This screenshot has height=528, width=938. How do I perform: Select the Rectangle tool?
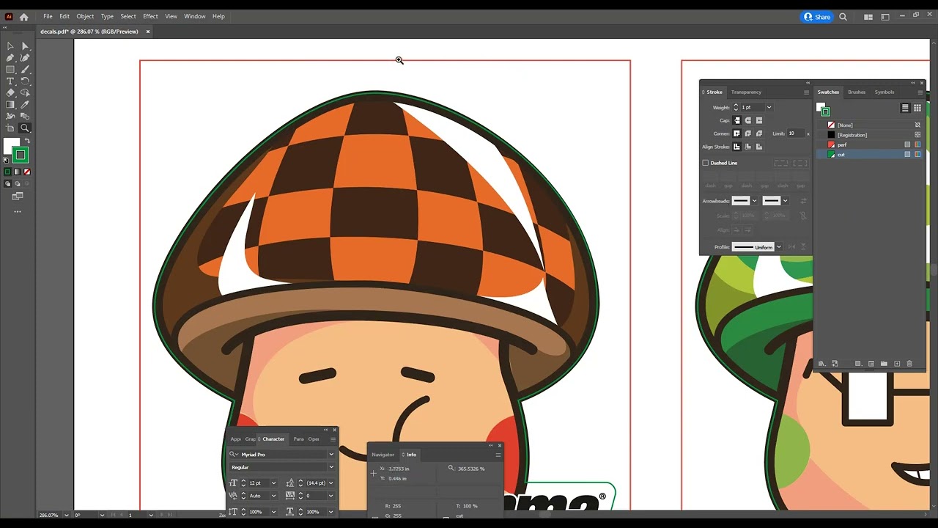pos(10,70)
